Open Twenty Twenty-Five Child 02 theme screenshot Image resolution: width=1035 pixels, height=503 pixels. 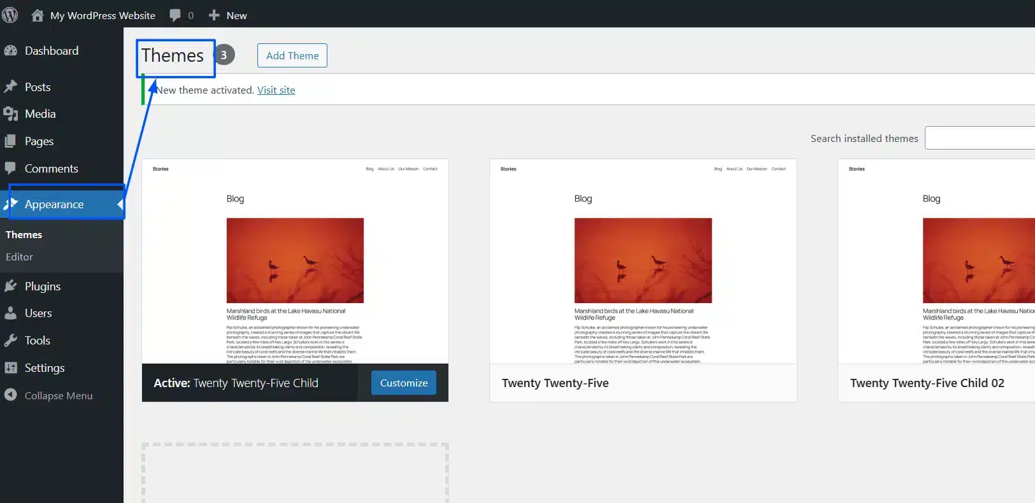pos(936,262)
